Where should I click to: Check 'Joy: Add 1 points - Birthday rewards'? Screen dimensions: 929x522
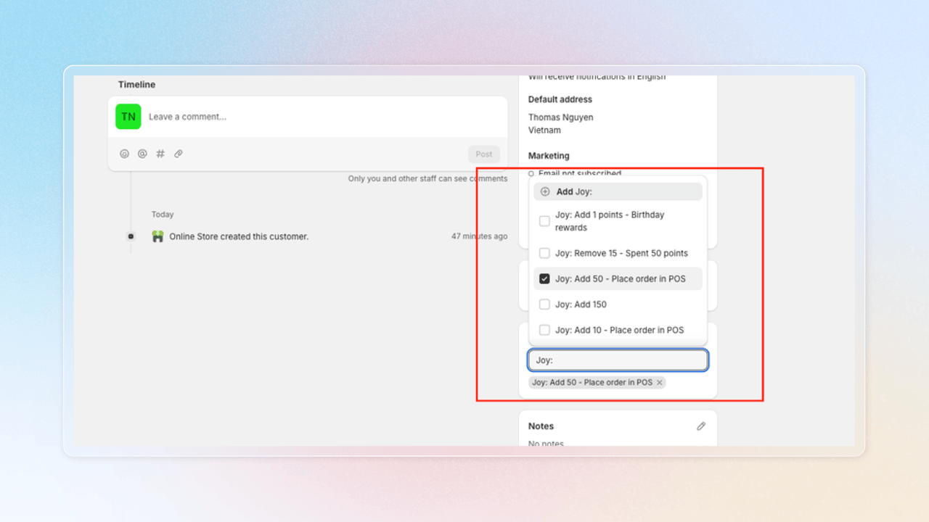click(x=544, y=221)
